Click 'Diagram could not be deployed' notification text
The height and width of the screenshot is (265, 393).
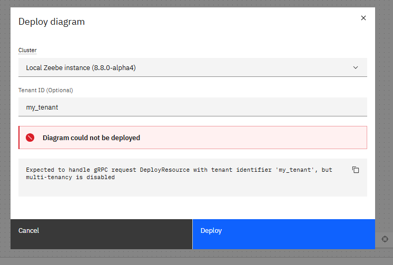click(91, 138)
